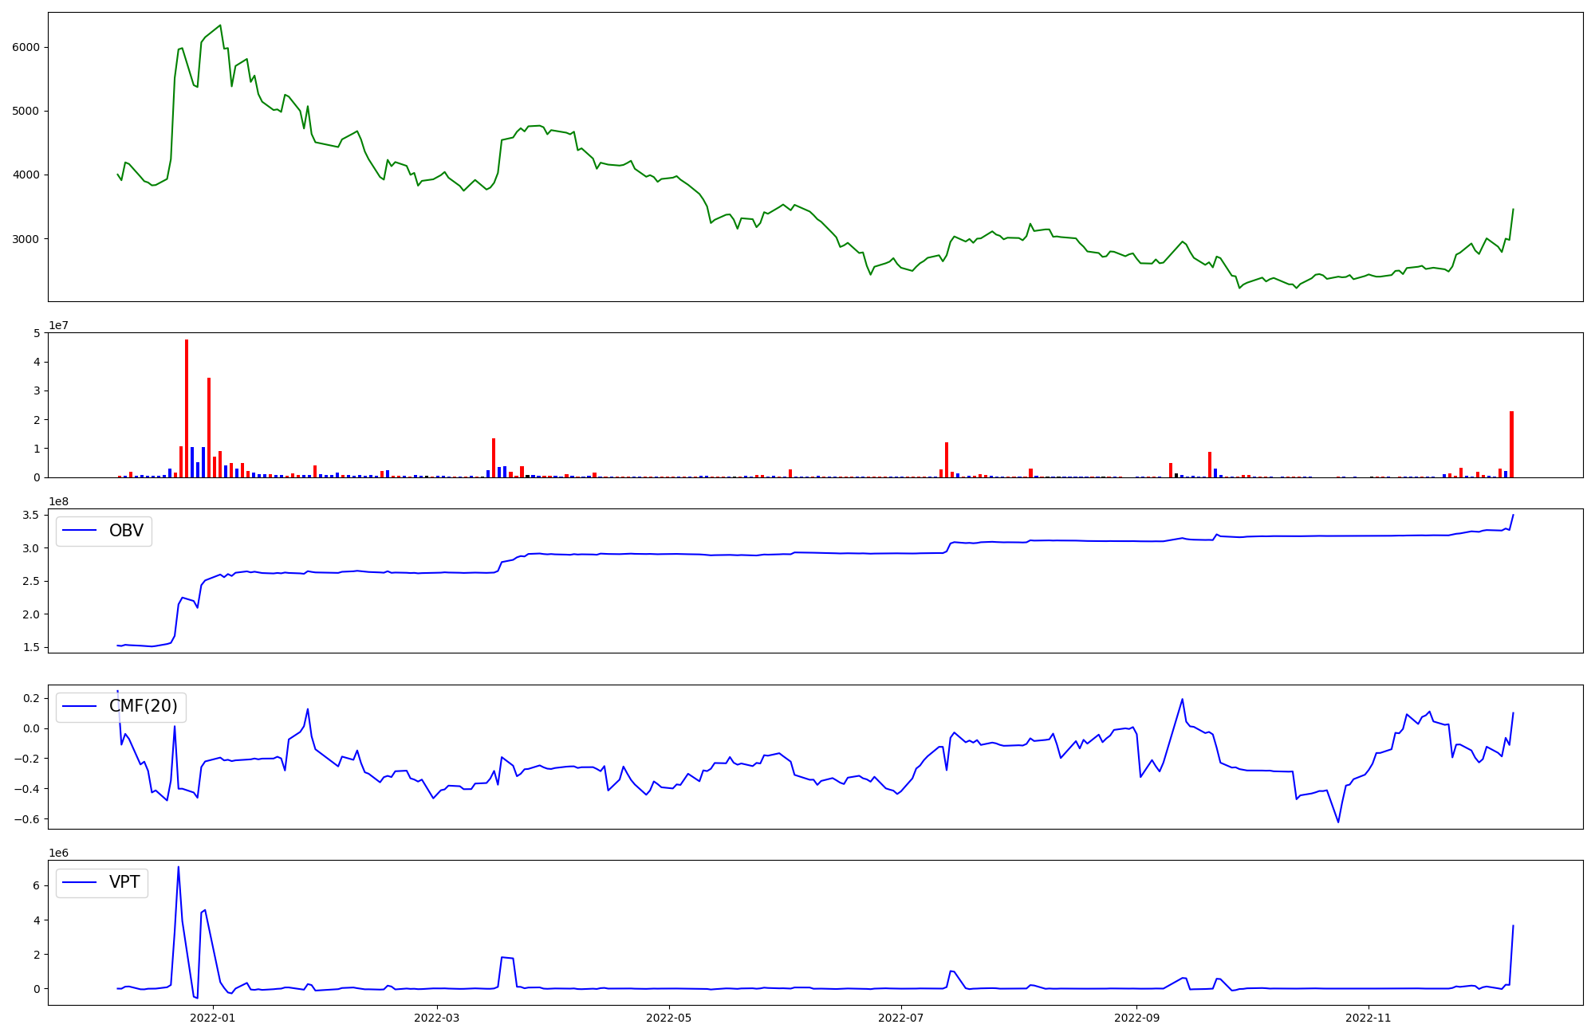Click the 6000 price axis label
This screenshot has width=1595, height=1036.
[26, 48]
